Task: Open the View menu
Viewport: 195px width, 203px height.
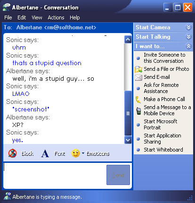Action: click(x=37, y=17)
